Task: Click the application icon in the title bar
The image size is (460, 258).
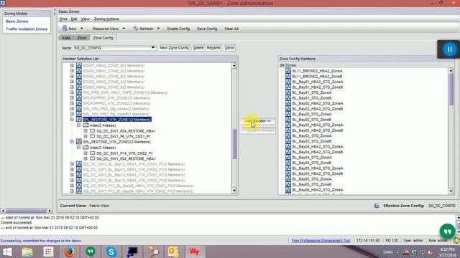Action: pyautogui.click(x=3, y=3)
